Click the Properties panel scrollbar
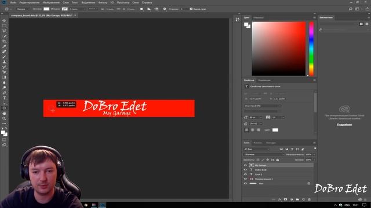This screenshot has height=208, width=371. (x=315, y=103)
